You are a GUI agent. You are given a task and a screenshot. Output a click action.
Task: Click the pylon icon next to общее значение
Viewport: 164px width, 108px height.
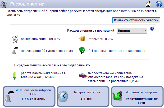pos(15,39)
